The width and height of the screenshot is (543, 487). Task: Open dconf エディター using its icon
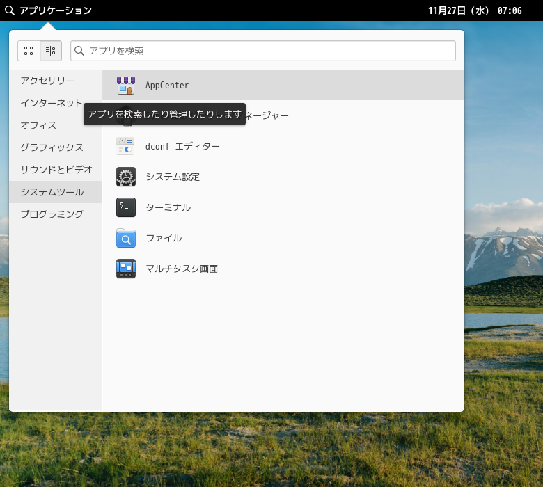point(126,146)
